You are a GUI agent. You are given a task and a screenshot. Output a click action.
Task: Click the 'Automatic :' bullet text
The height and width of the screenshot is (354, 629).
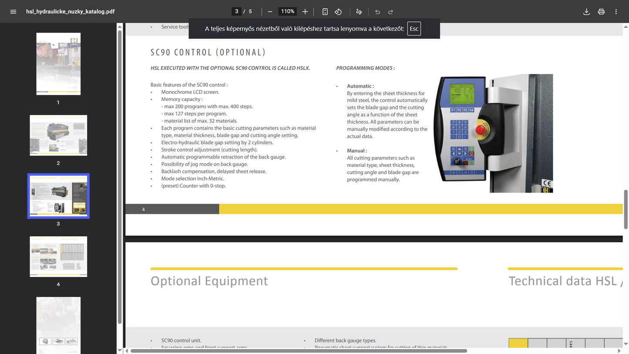360,86
